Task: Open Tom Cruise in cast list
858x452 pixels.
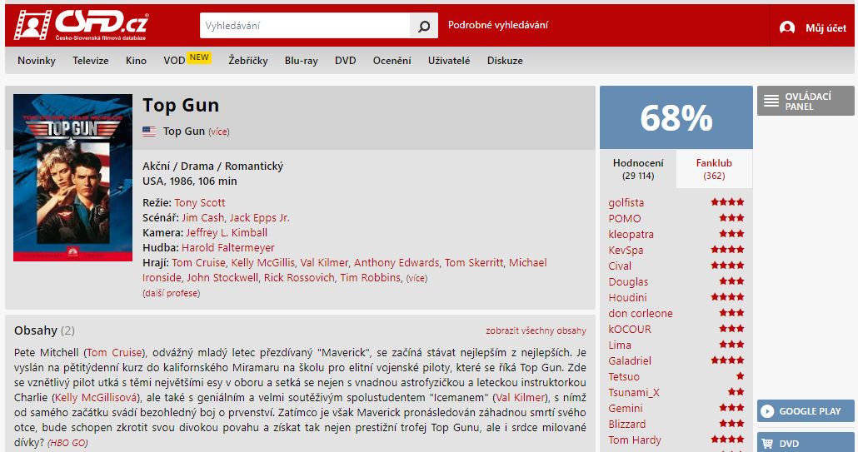Action: 198,263
